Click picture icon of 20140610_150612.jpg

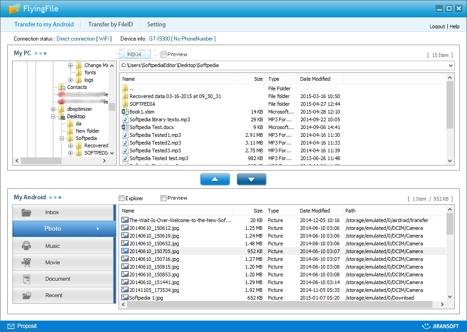click(x=125, y=228)
